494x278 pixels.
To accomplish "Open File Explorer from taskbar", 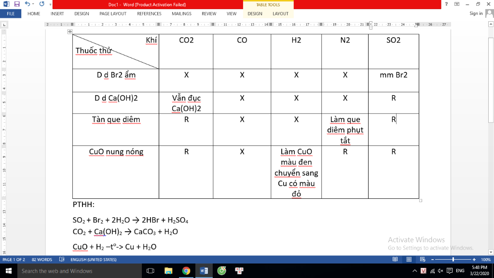I will pos(168,271).
